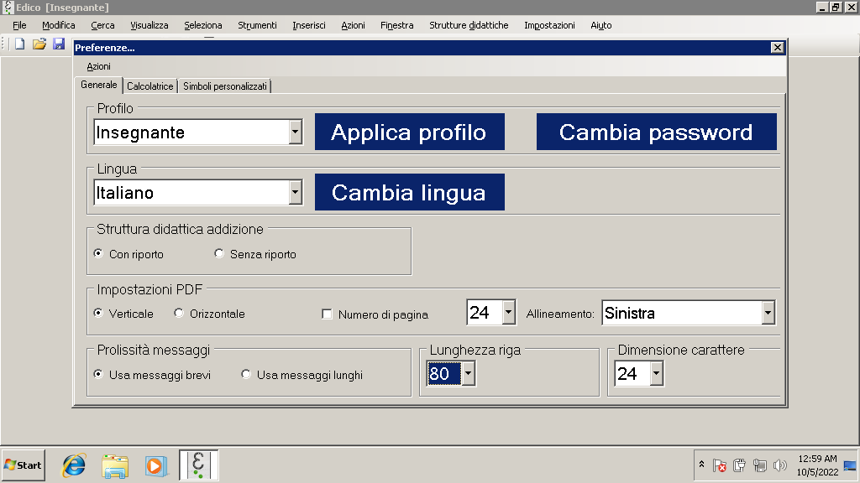Open the Strumenti menu
This screenshot has width=860, height=483.
click(257, 25)
